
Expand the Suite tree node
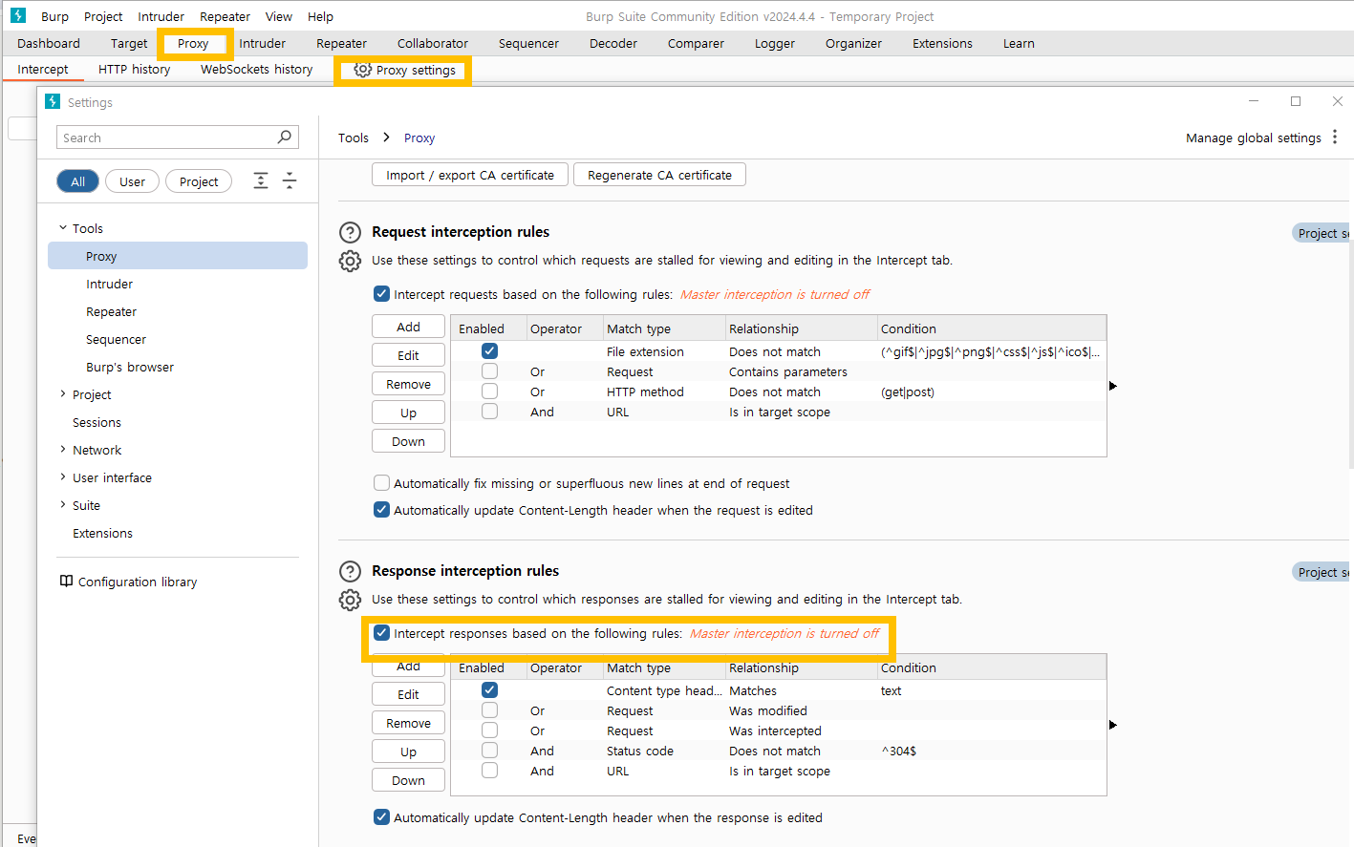tap(63, 505)
